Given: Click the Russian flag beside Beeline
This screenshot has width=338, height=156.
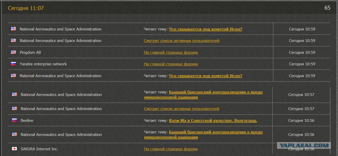Looking at the screenshot, I should pos(14,120).
